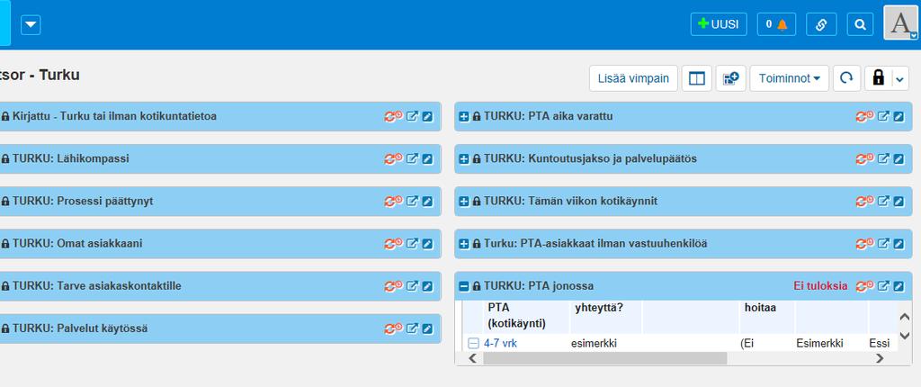This screenshot has height=387, width=921.
Task: Open the Toiminnot dropdown menu
Action: [789, 78]
